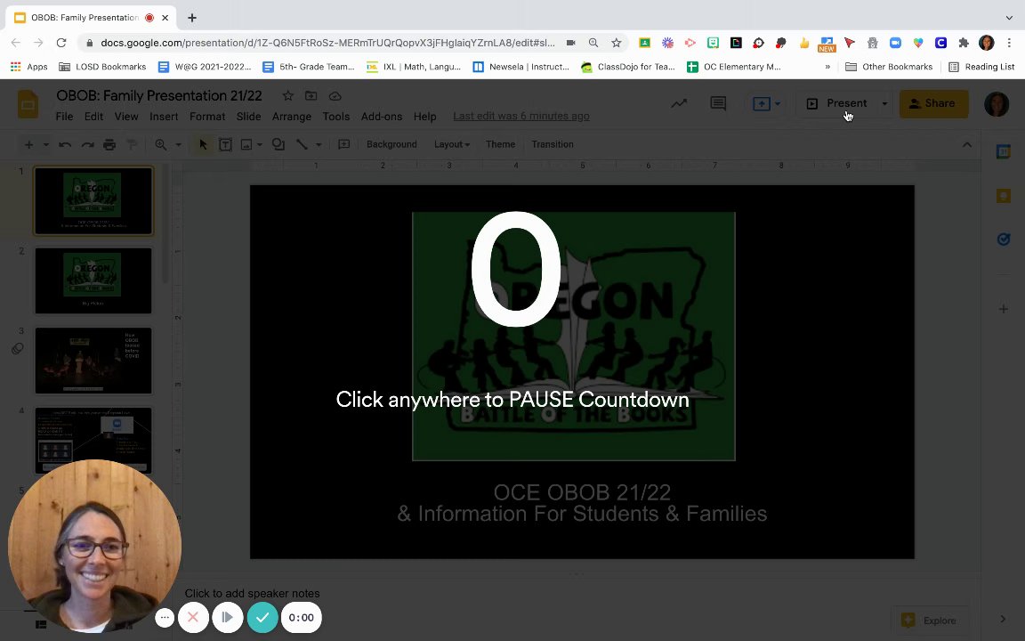
Task: Open the zoom level dropdown arrow
Action: [178, 144]
